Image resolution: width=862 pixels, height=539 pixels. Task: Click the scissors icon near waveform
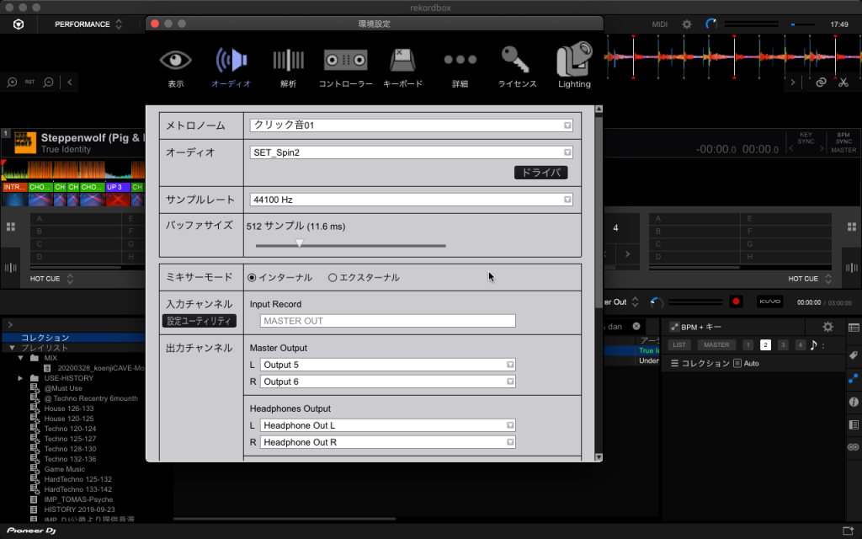[x=843, y=83]
